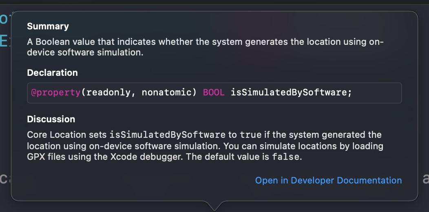Click the inline isSimulatedBySoftware in Discussion
Screen dimensions: 429x212
coord(168,135)
